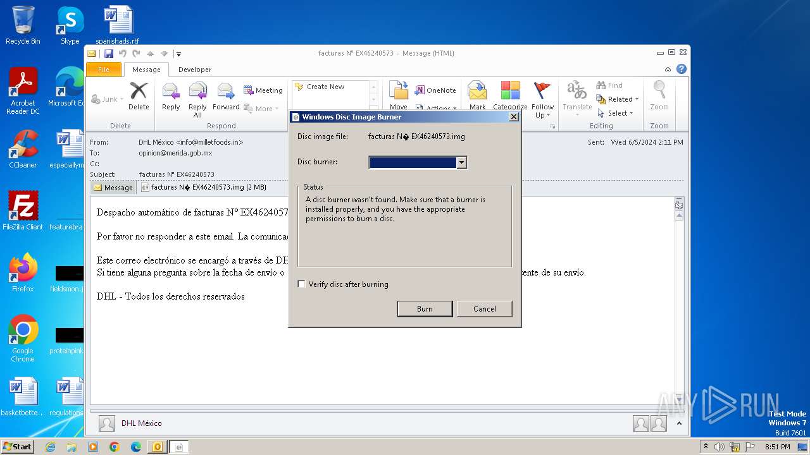Select the facturas EX46240573.img attachment

coord(203,187)
